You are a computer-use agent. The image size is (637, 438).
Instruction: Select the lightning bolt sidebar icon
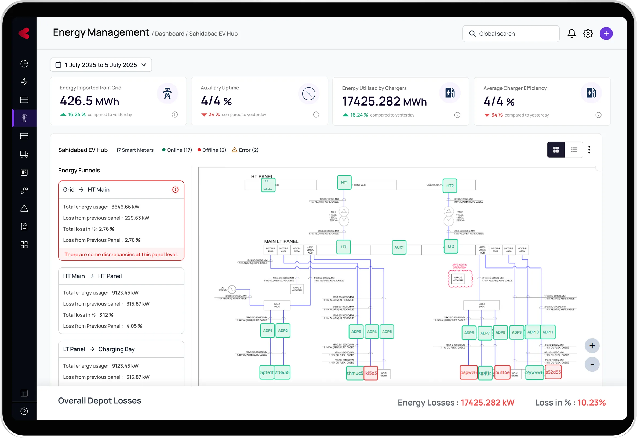(x=24, y=82)
